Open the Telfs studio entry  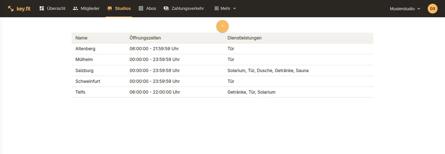point(222,92)
